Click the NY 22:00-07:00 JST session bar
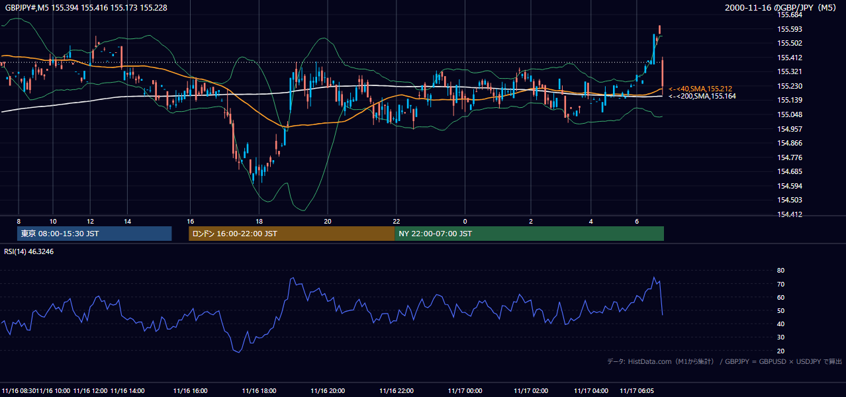This screenshot has width=846, height=397. [529, 234]
